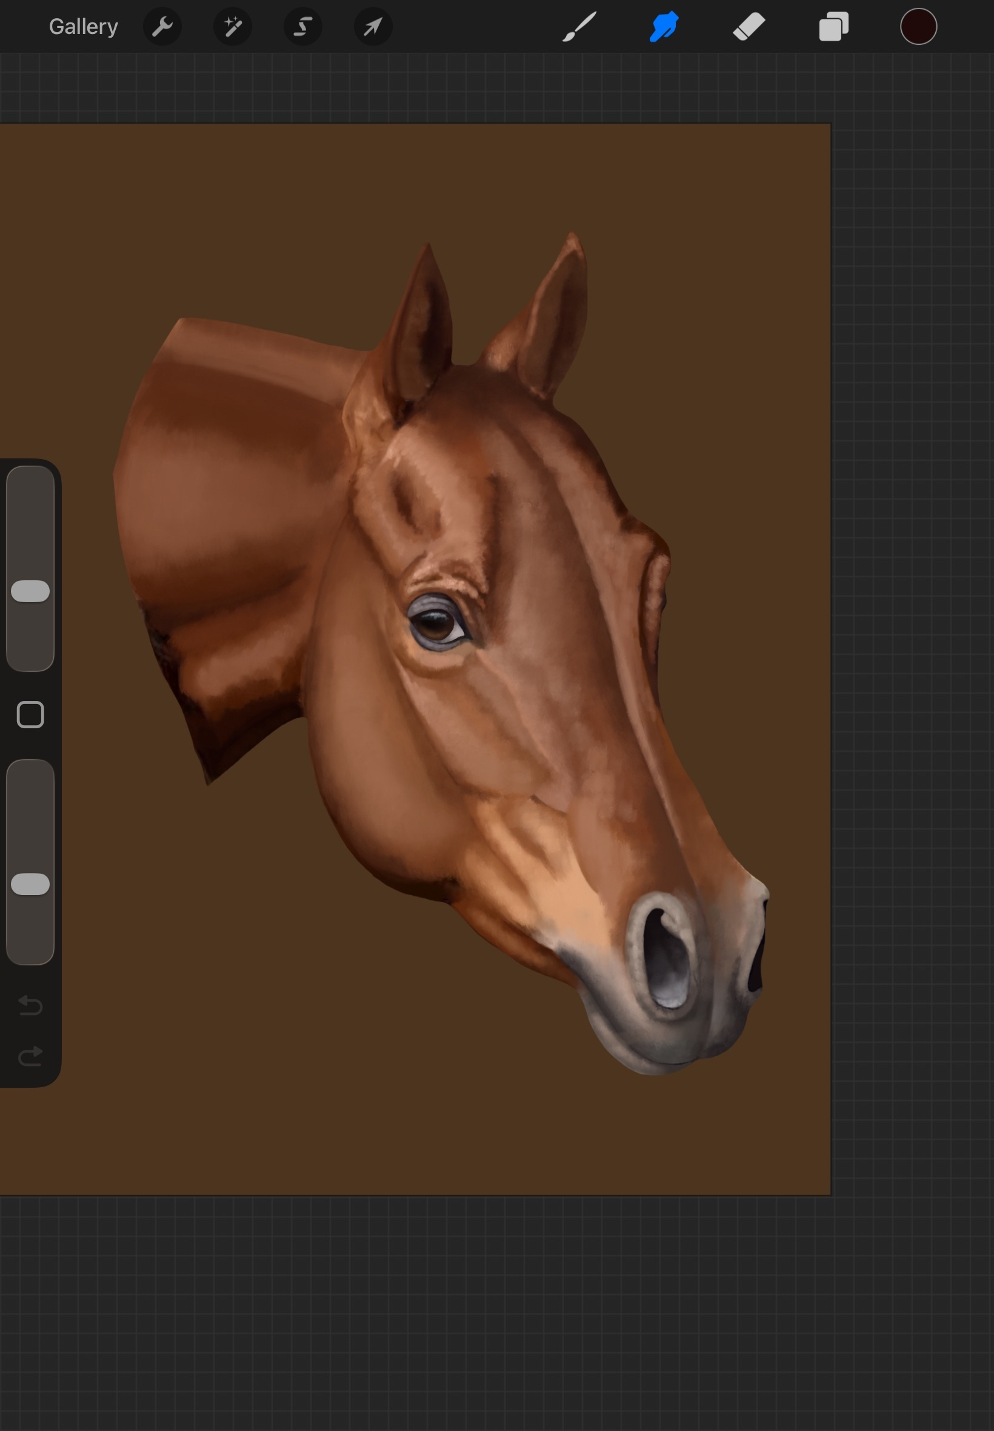The width and height of the screenshot is (994, 1431).
Task: Open the Actions wrench menu
Action: pos(162,27)
